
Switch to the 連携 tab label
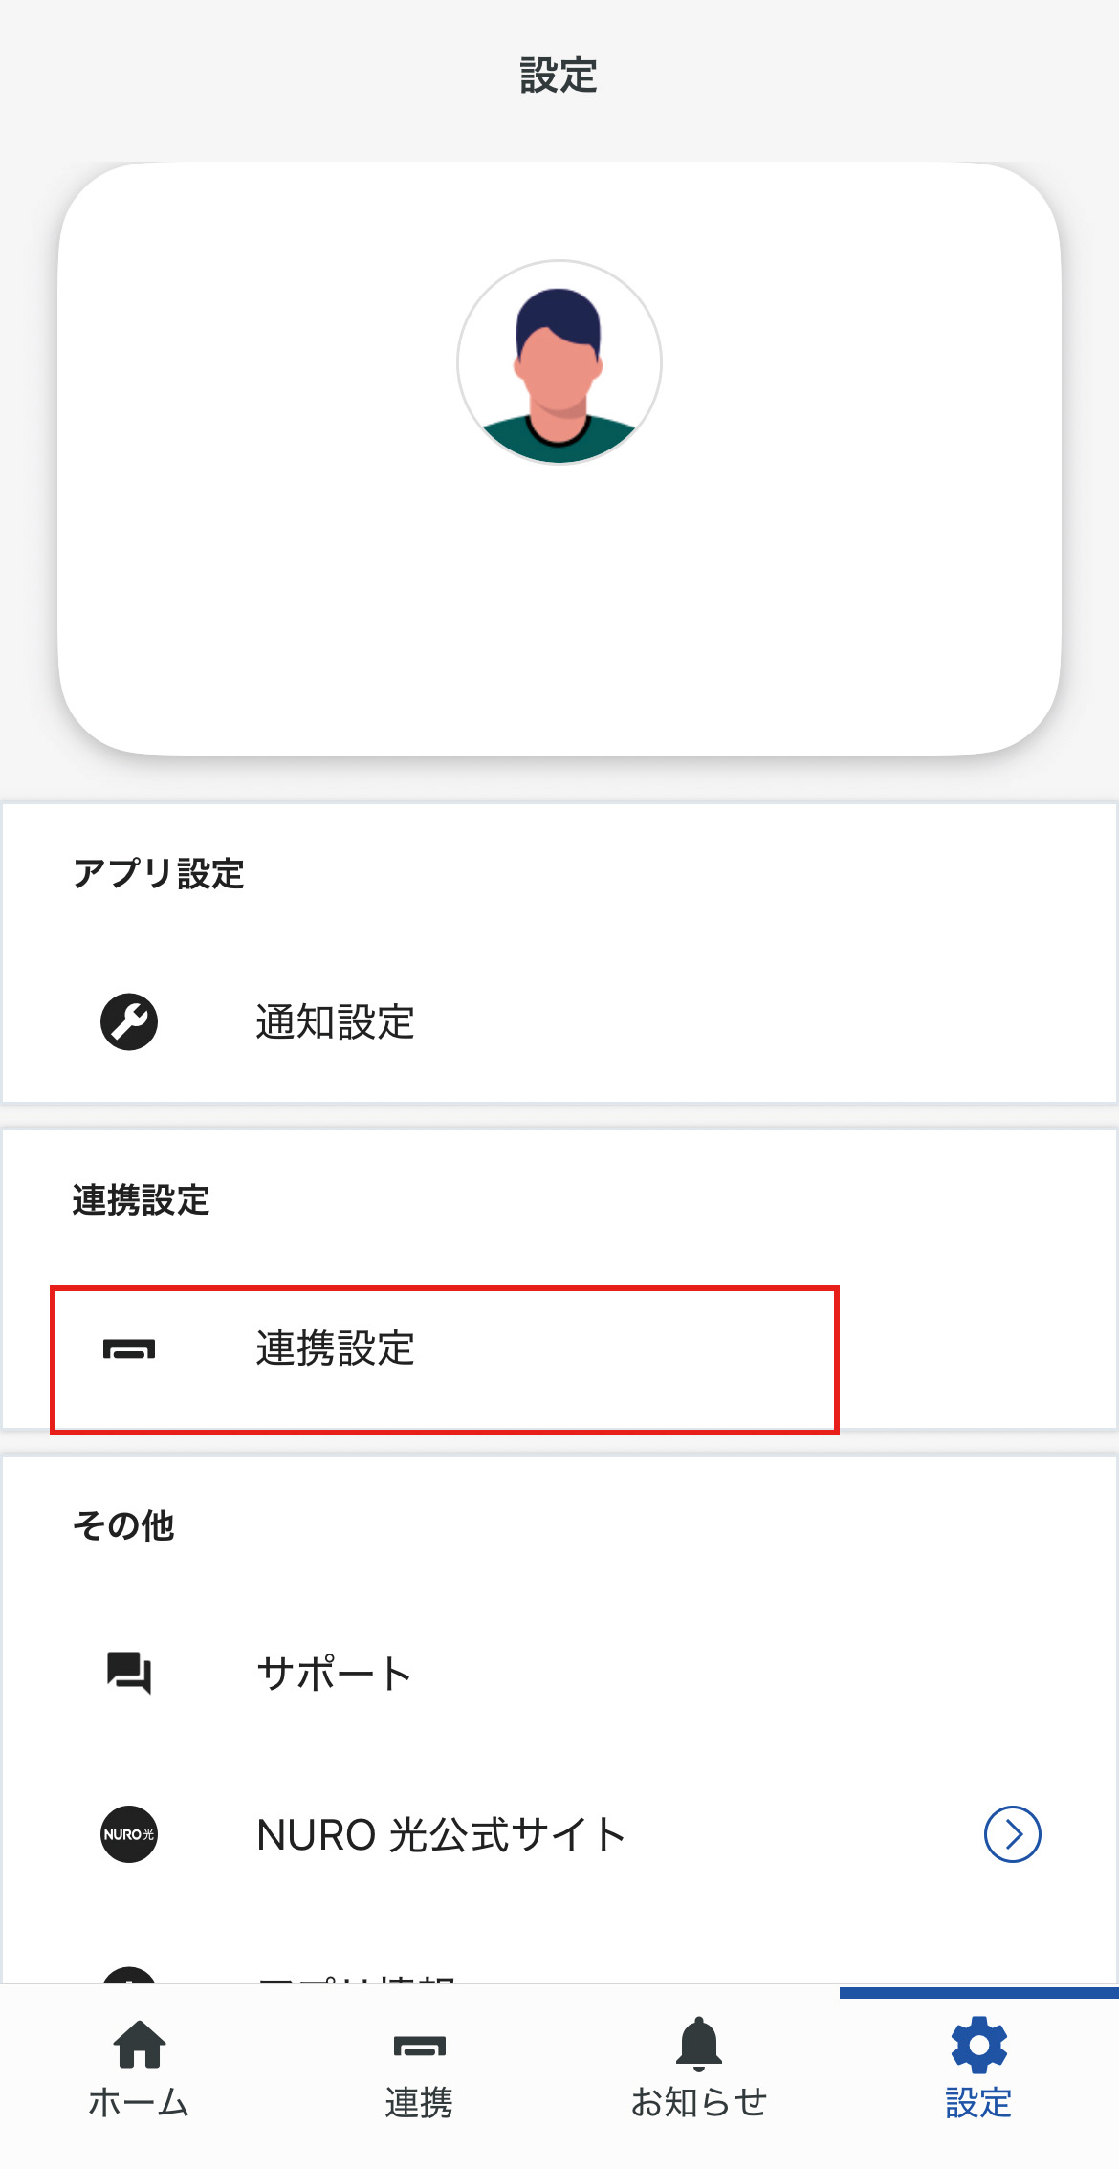[x=419, y=2103]
